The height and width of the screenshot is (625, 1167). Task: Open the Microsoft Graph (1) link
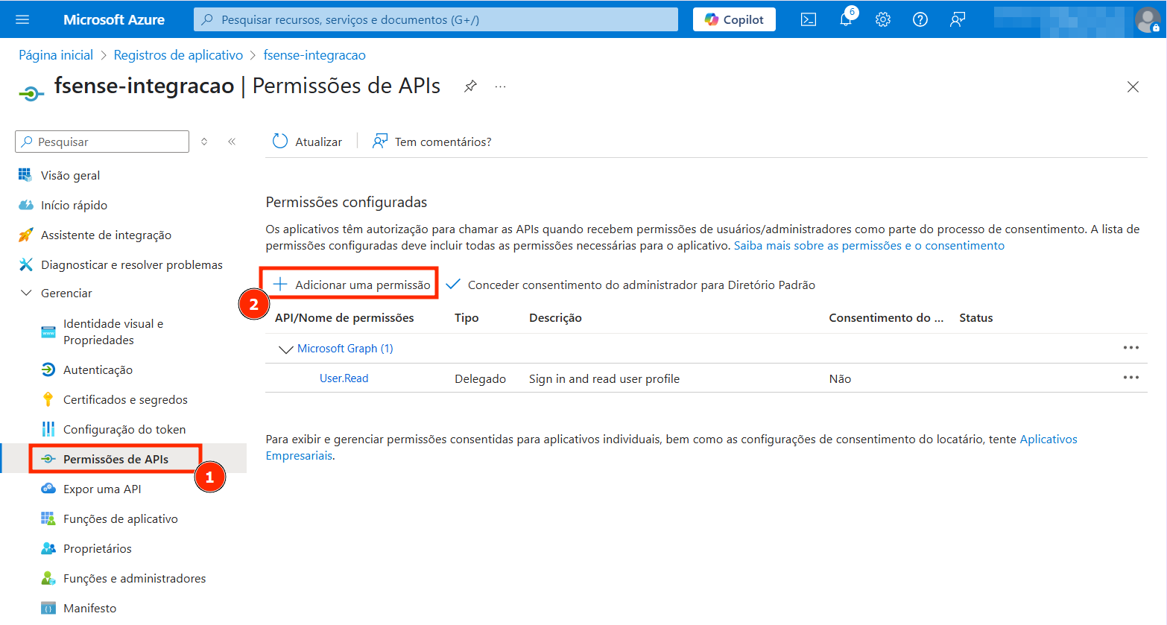(x=345, y=348)
